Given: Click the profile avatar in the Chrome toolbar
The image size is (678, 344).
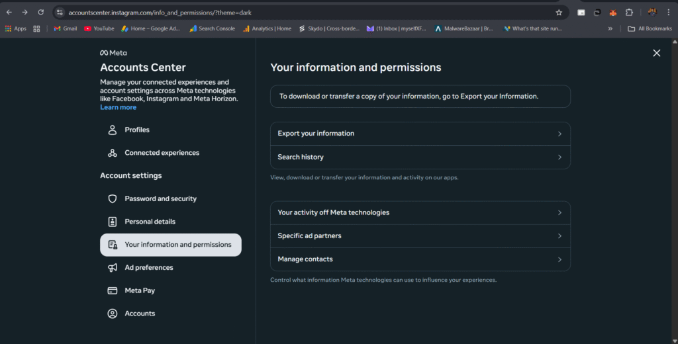Looking at the screenshot, I should tap(652, 12).
